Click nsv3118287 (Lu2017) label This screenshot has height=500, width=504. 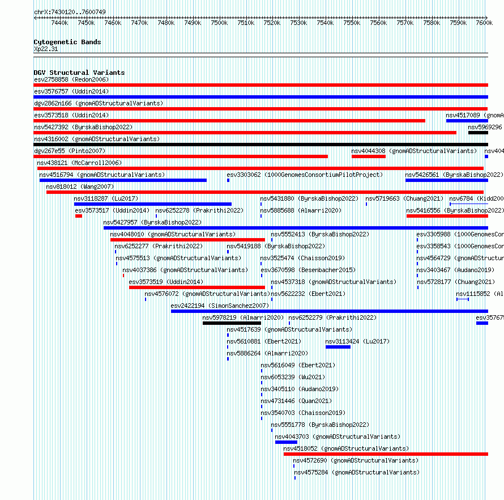pyautogui.click(x=106, y=198)
